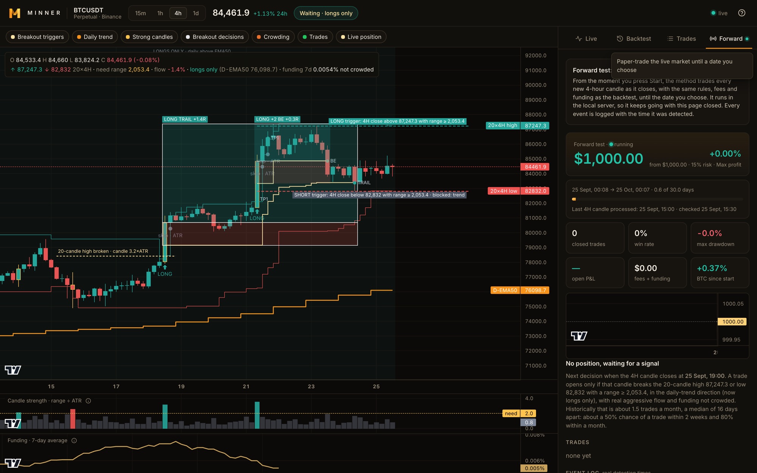Click the $1,000.00 forward test balance
757x473 pixels.
[608, 159]
